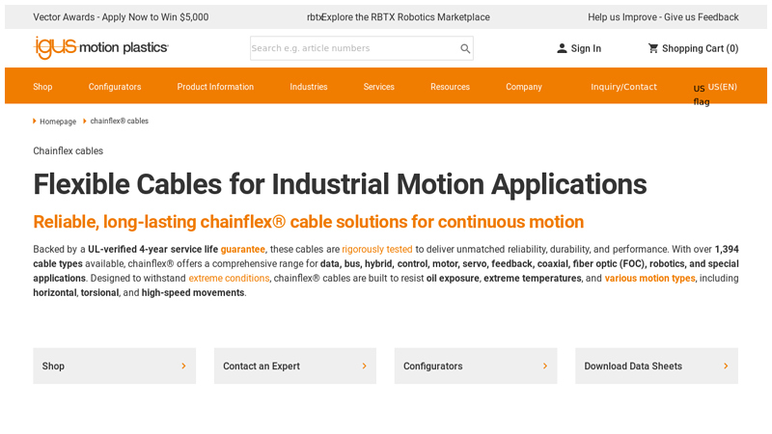772x434 pixels.
Task: Click the magnifier search icon
Action: click(x=465, y=48)
